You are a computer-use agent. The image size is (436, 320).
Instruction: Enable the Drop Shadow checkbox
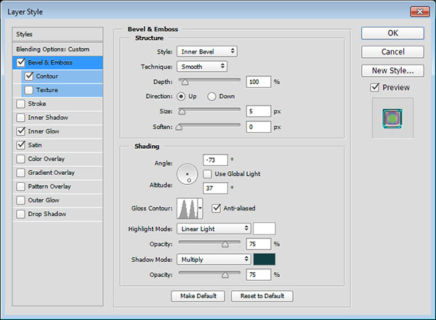(x=21, y=214)
